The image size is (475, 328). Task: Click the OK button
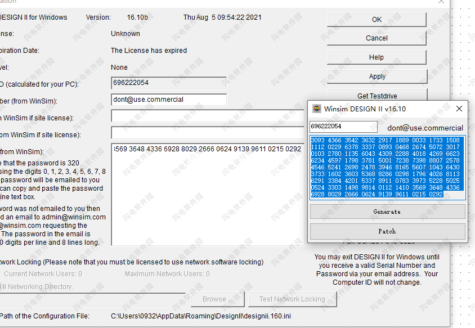pyautogui.click(x=377, y=20)
